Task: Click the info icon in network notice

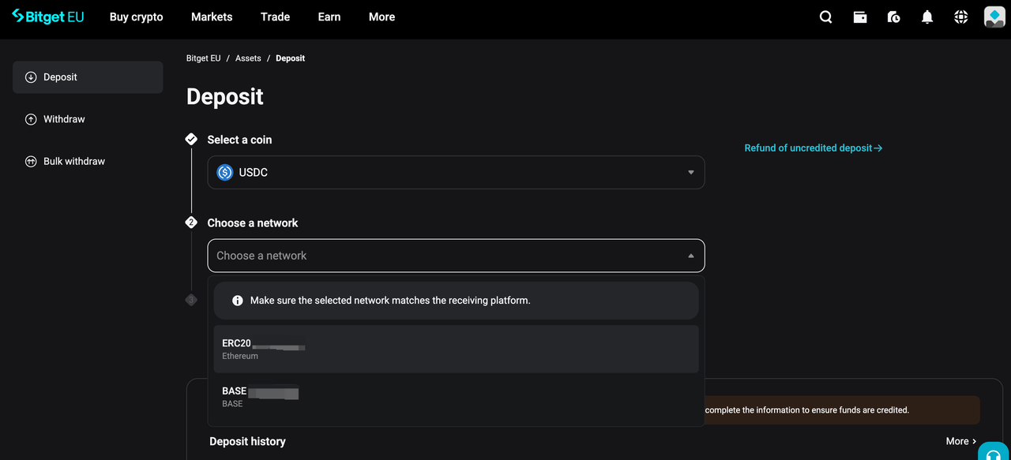Action: (x=237, y=301)
